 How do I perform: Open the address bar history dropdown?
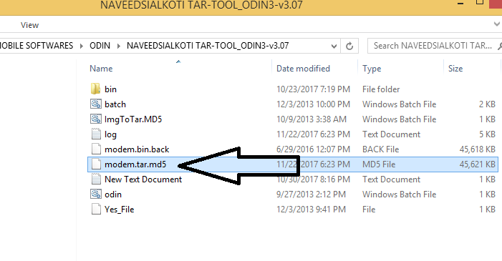point(334,46)
